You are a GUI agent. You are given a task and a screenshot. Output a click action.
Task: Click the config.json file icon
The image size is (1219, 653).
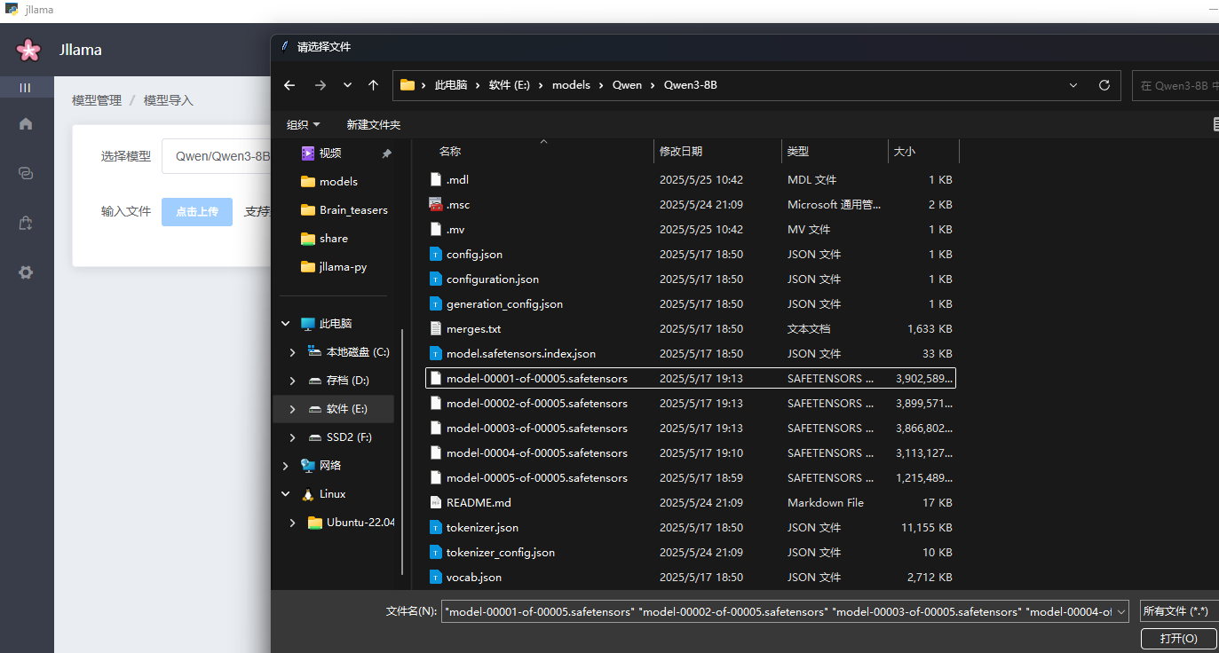tap(435, 254)
